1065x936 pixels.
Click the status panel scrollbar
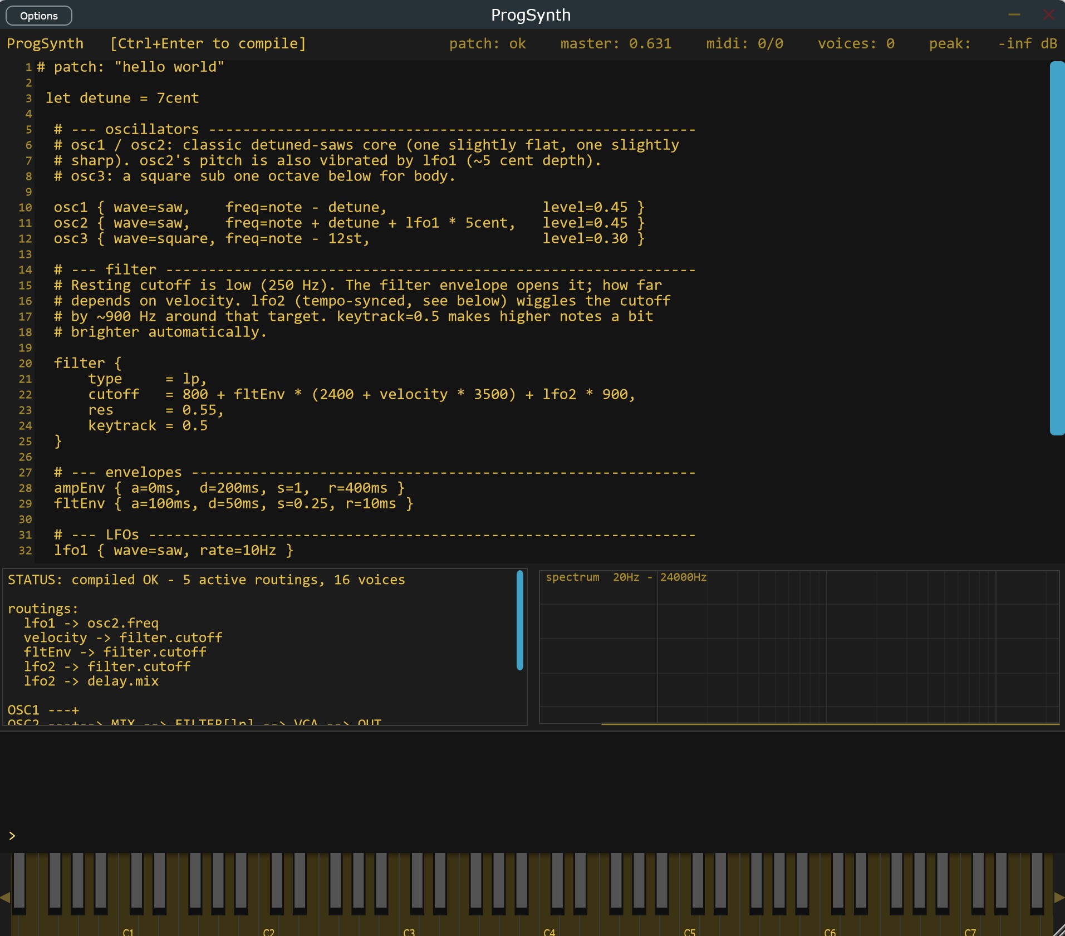point(520,620)
